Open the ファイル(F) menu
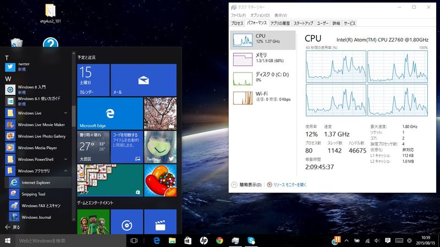This screenshot has height=247, width=440. tap(238, 15)
